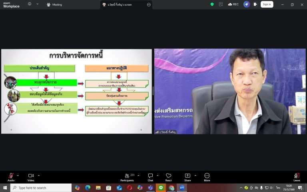Click the Leave meeting button
Image resolution: width=307 pixels, height=192 pixels.
coord(297,176)
